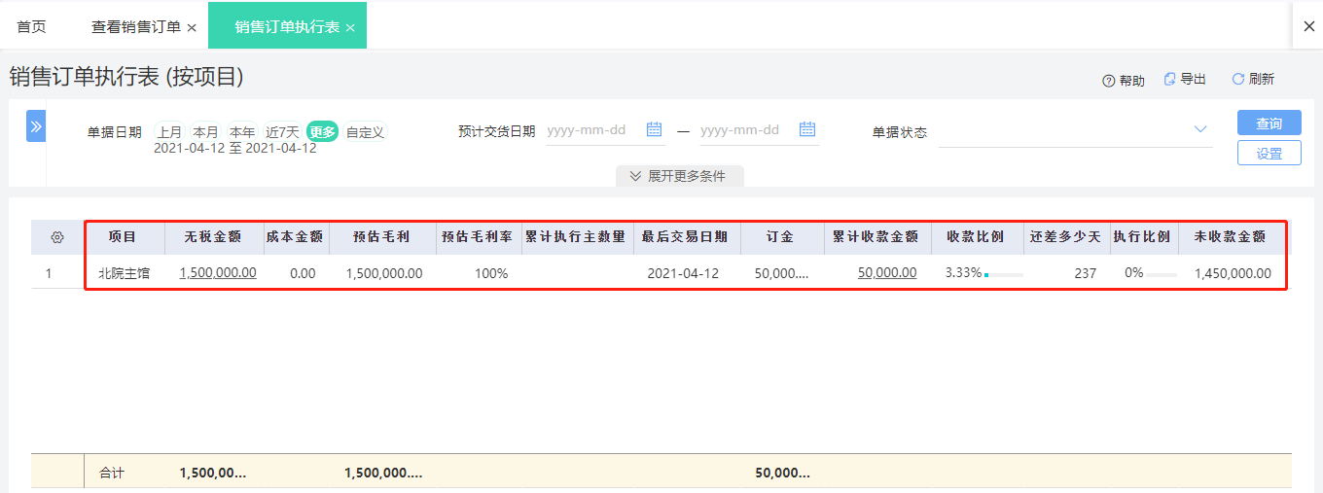Click the 查询 query button
This screenshot has width=1323, height=493.
pos(1269,123)
